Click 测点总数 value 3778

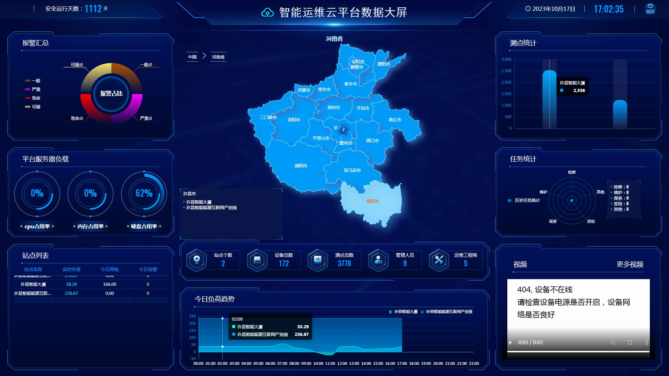[344, 263]
